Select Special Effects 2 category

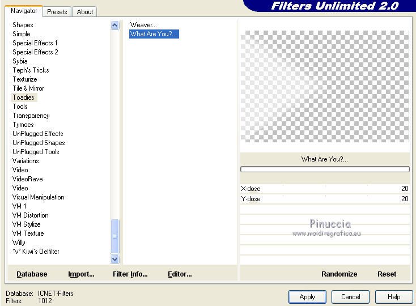click(x=35, y=52)
